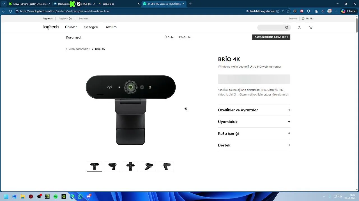Click the Logitech G brand link

pyautogui.click(x=65, y=18)
